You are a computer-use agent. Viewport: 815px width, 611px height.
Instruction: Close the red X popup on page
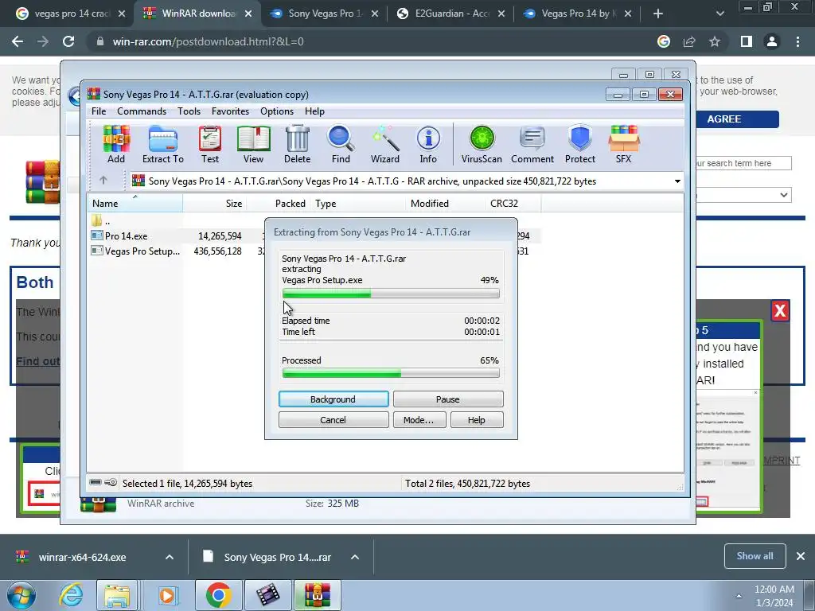780,311
